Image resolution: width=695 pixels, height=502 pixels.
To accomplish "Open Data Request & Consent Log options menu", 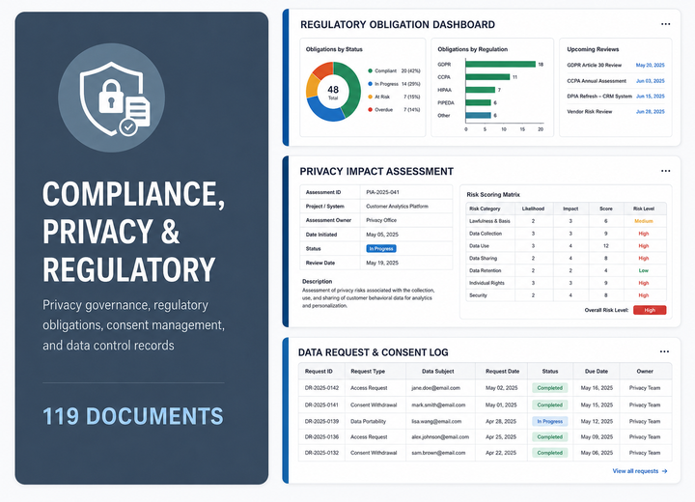I will click(664, 351).
